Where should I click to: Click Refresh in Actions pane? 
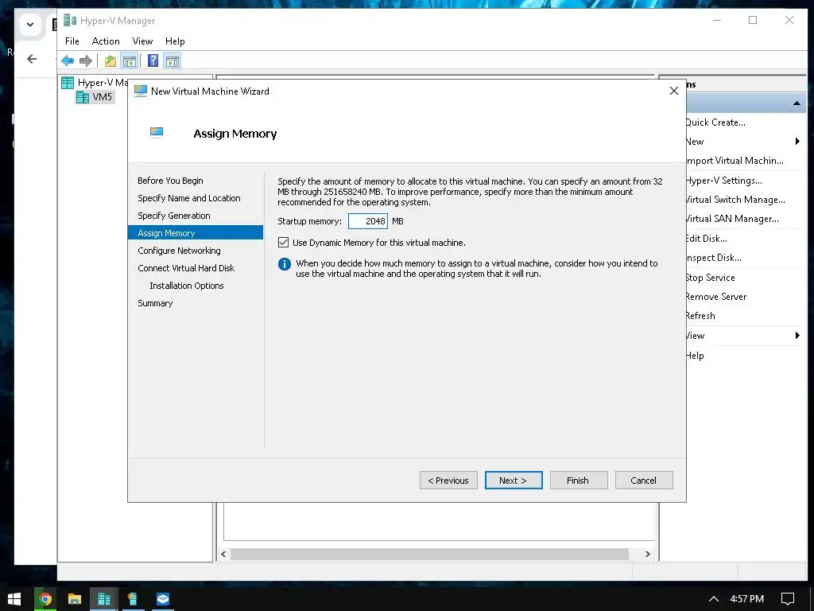pyautogui.click(x=701, y=316)
